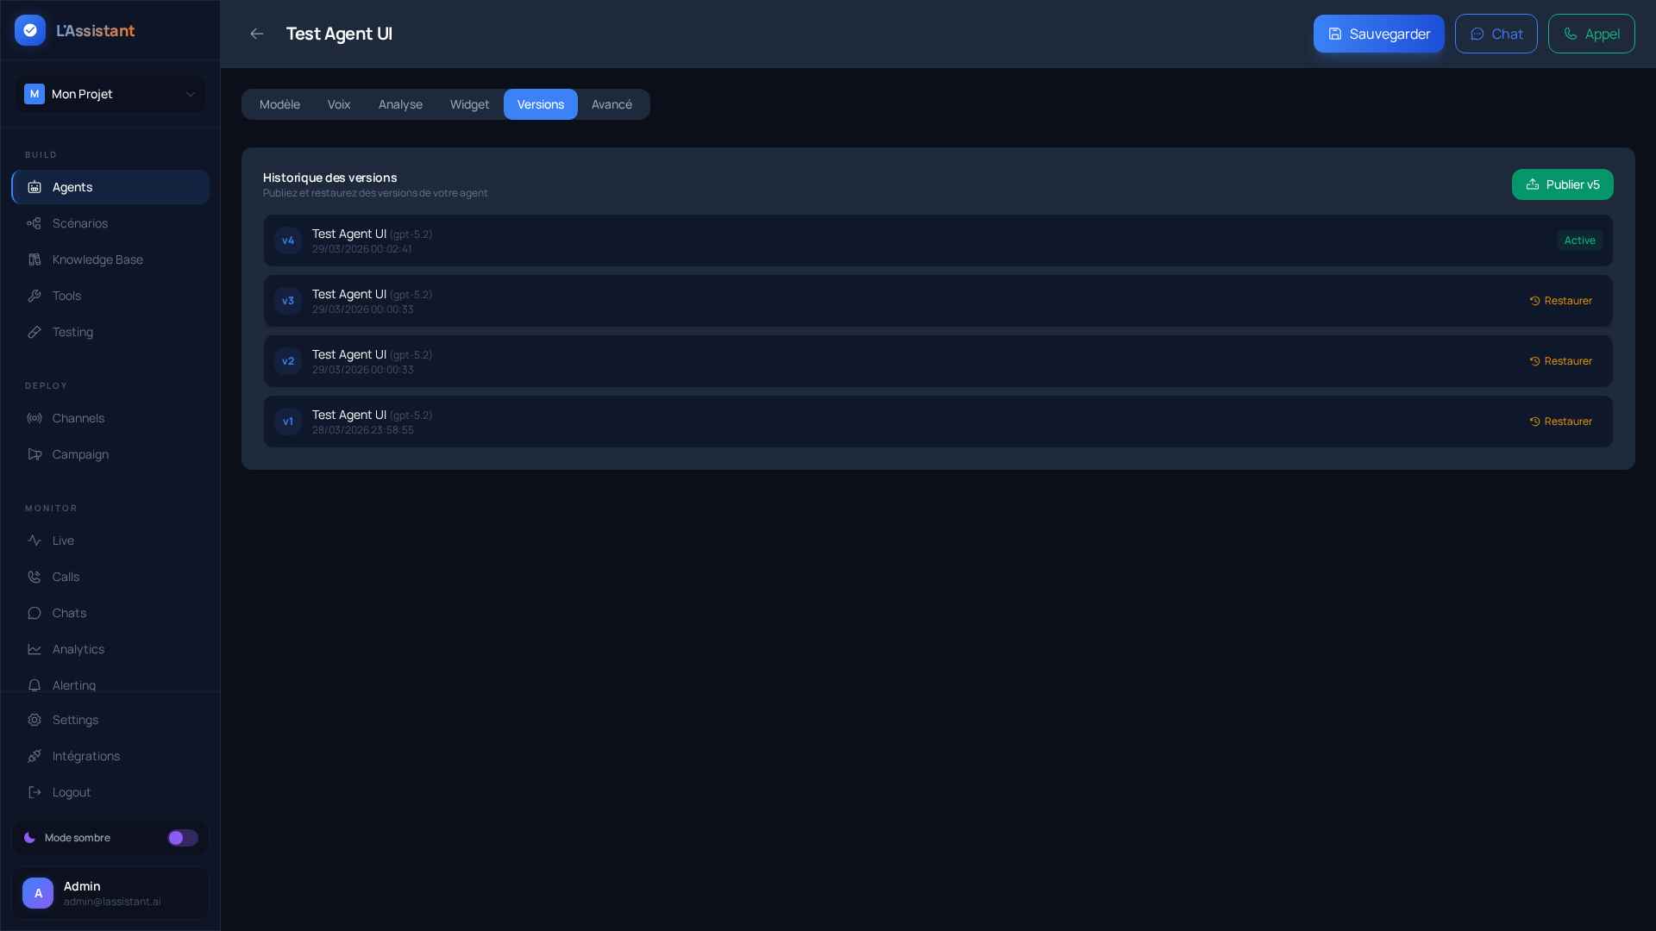Click the L'Assistant logo icon
The image size is (1656, 931).
point(30,30)
